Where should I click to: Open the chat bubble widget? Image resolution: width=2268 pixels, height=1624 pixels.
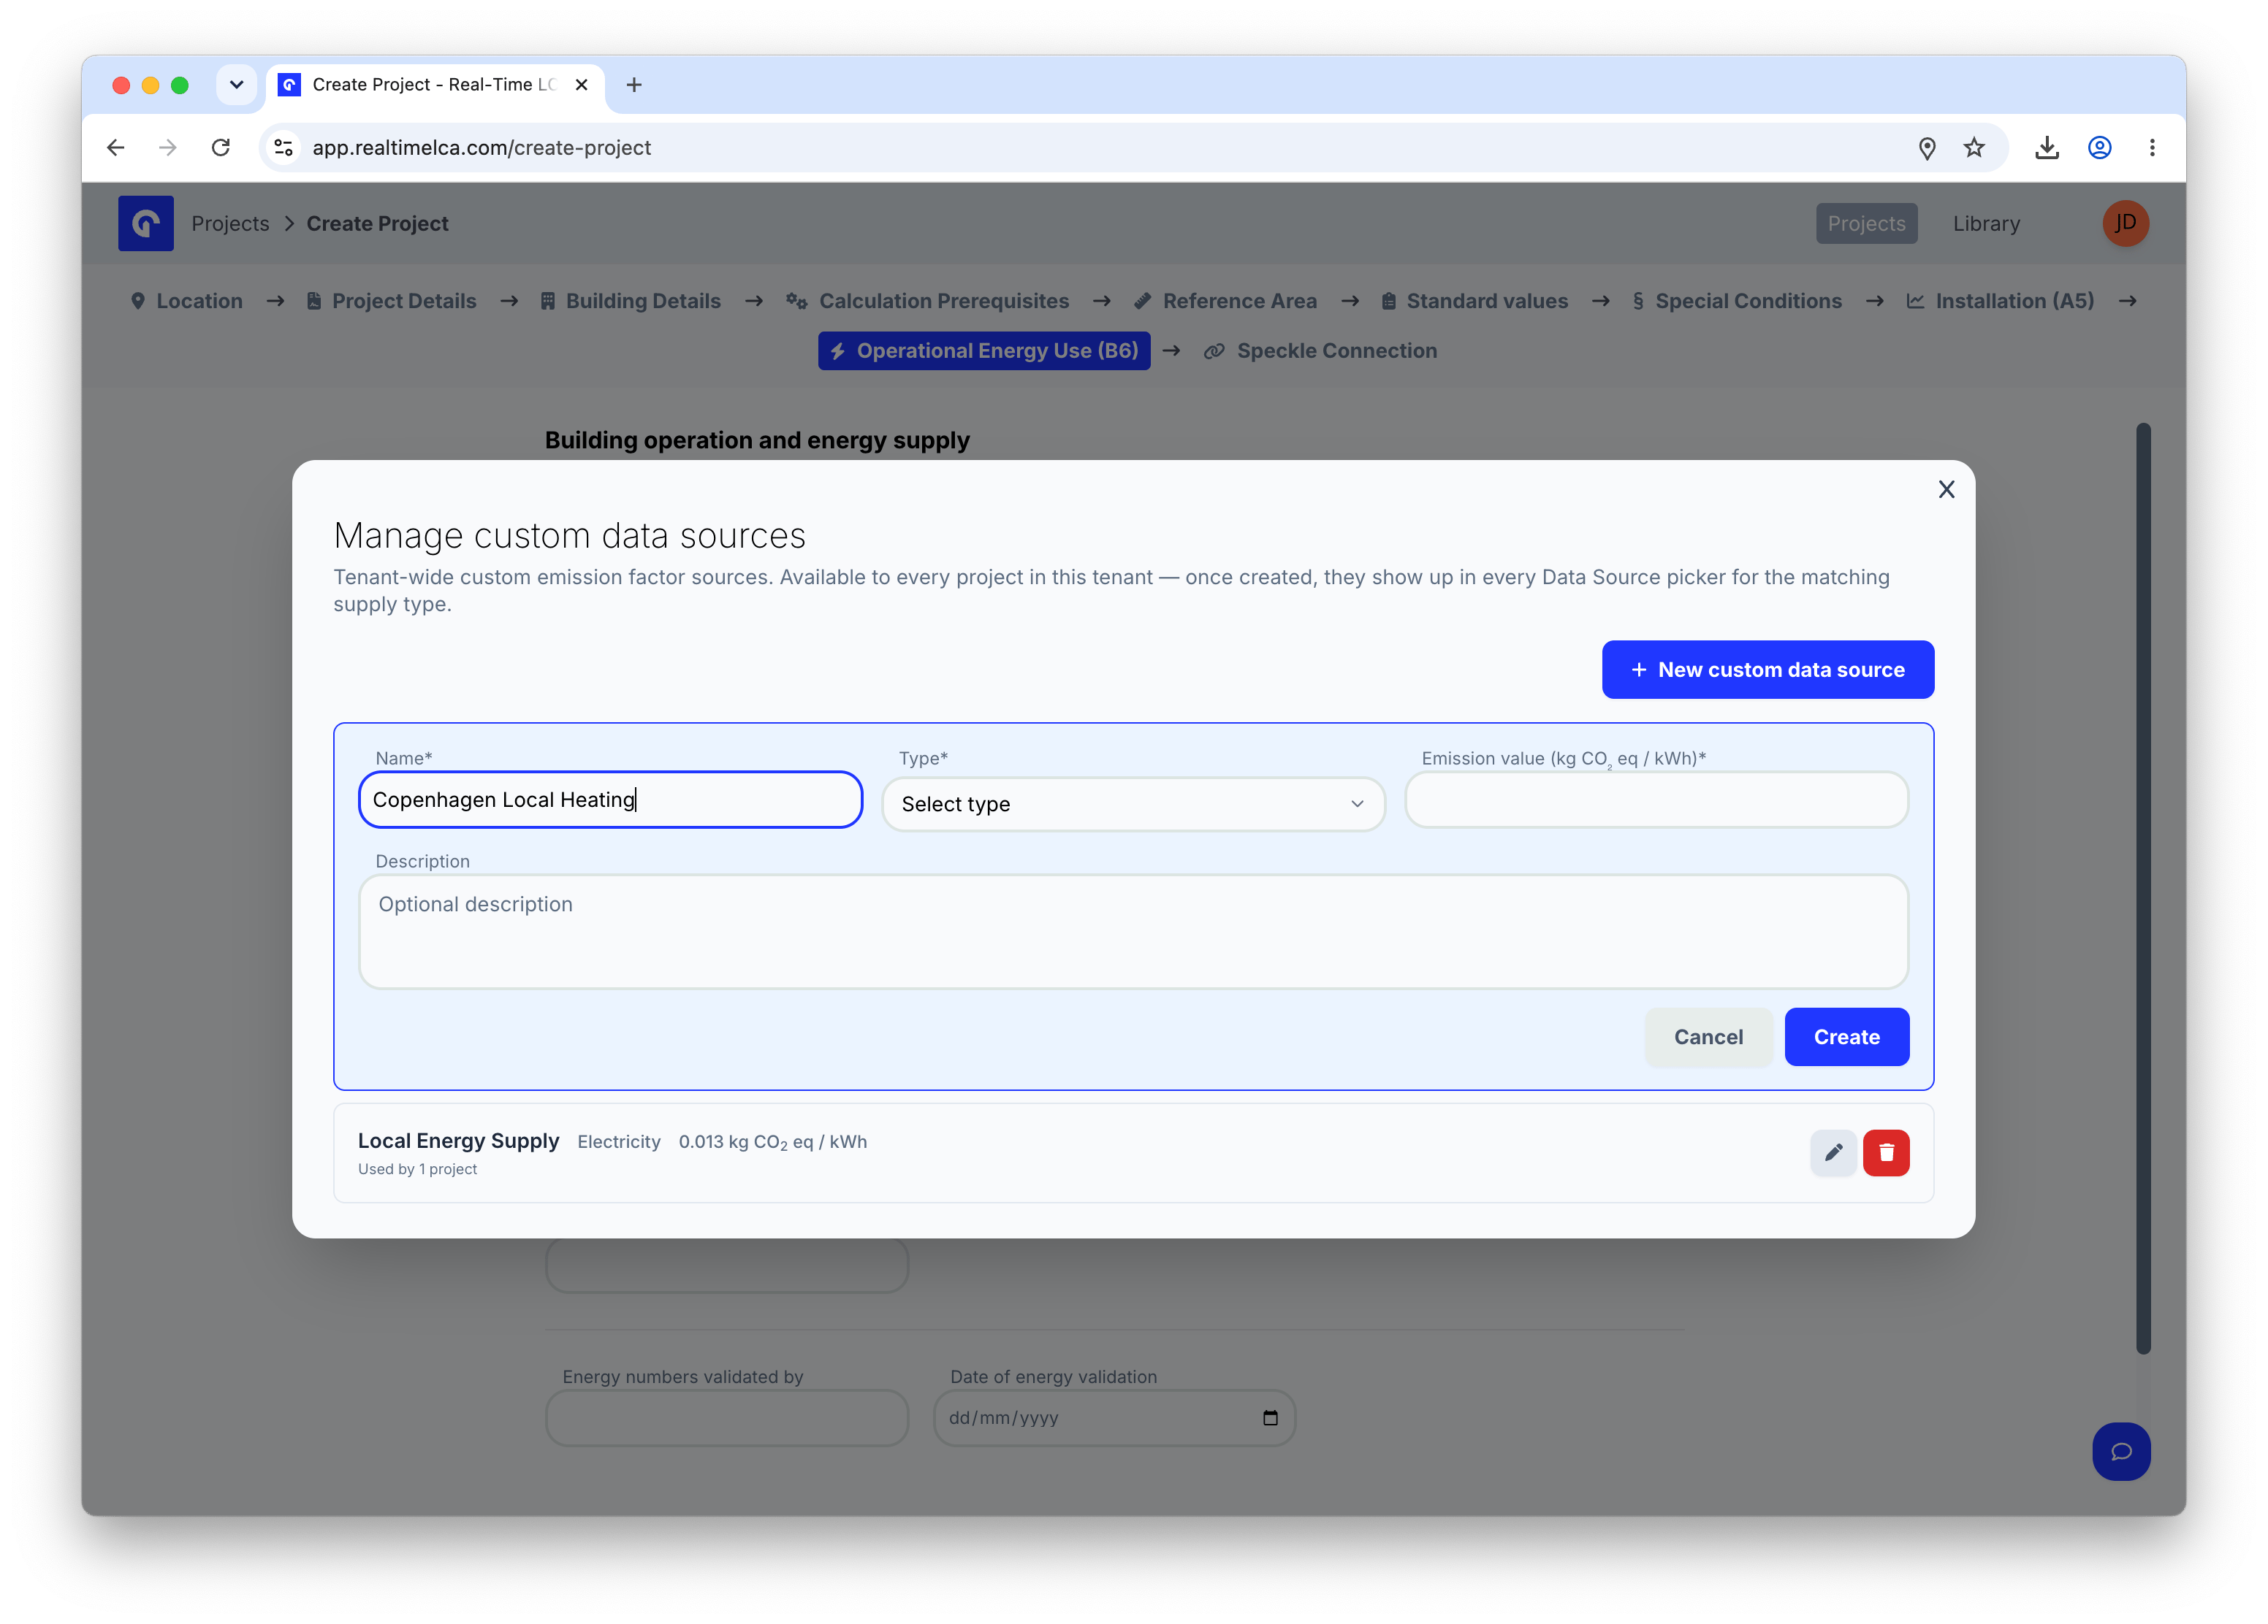click(2121, 1451)
